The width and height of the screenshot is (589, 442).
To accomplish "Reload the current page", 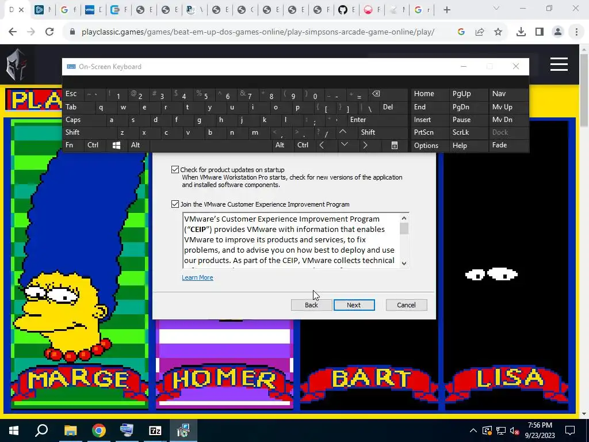I will pos(49,32).
